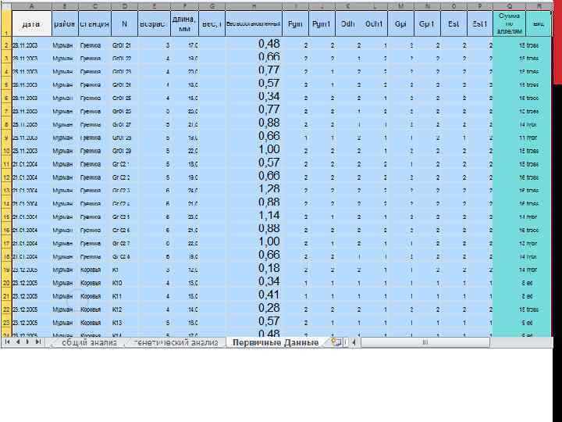Click the 'дата' header cell
Image resolution: width=562 pixels, height=422 pixels.
click(32, 23)
